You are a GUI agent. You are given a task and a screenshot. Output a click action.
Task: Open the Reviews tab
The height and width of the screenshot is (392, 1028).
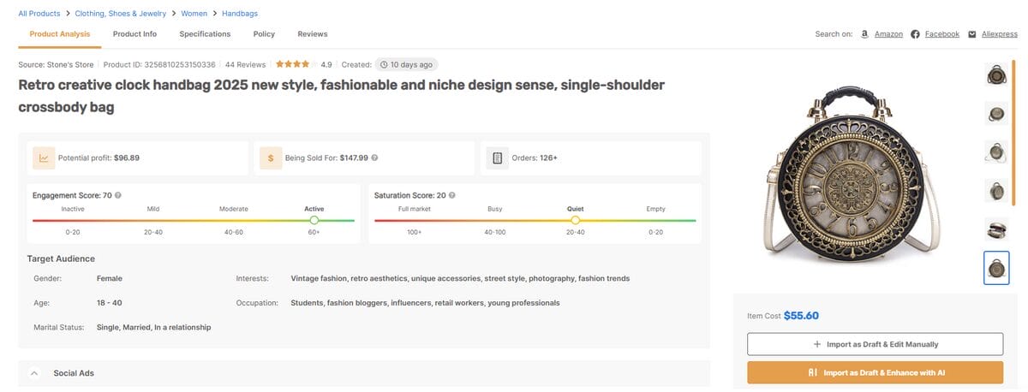[312, 34]
